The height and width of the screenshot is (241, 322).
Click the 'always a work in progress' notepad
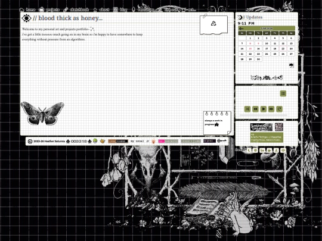[217, 123]
